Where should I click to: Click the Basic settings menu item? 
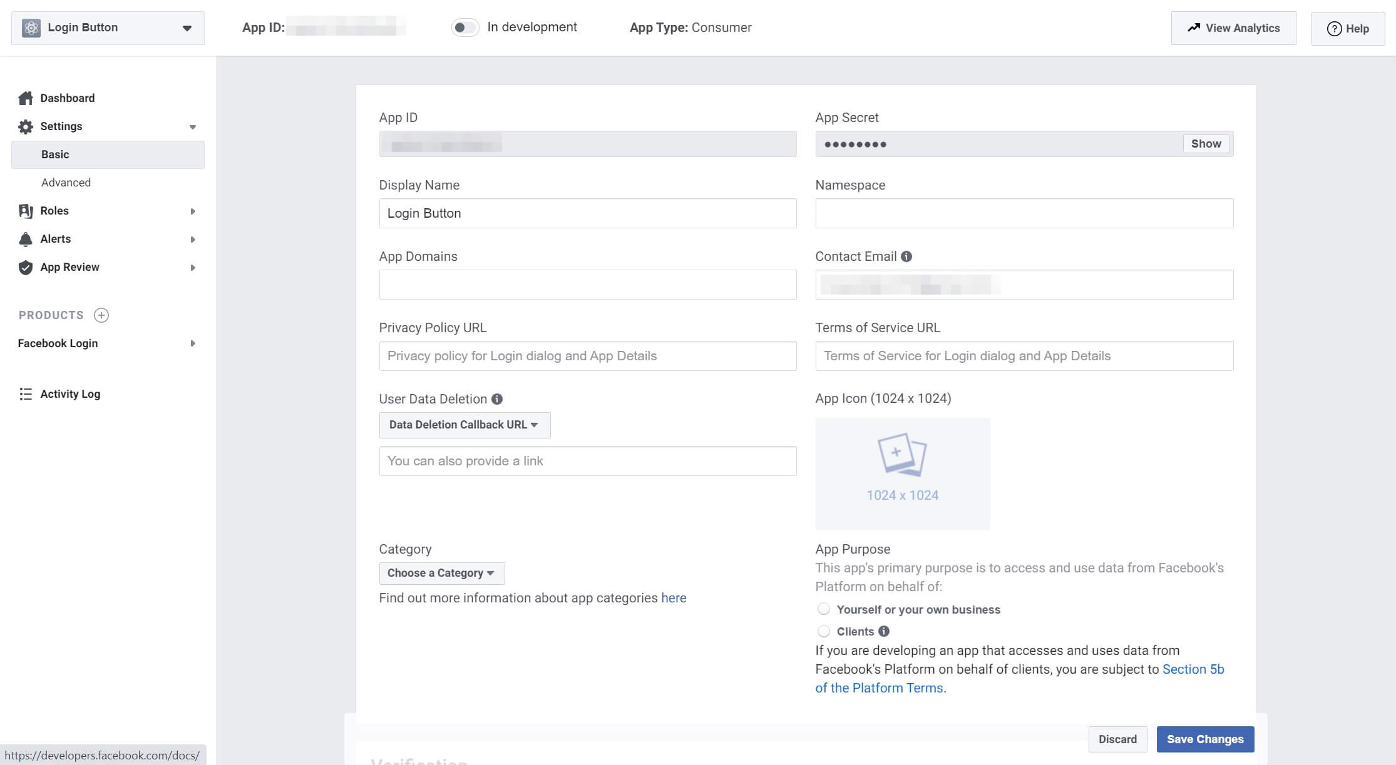pyautogui.click(x=53, y=154)
